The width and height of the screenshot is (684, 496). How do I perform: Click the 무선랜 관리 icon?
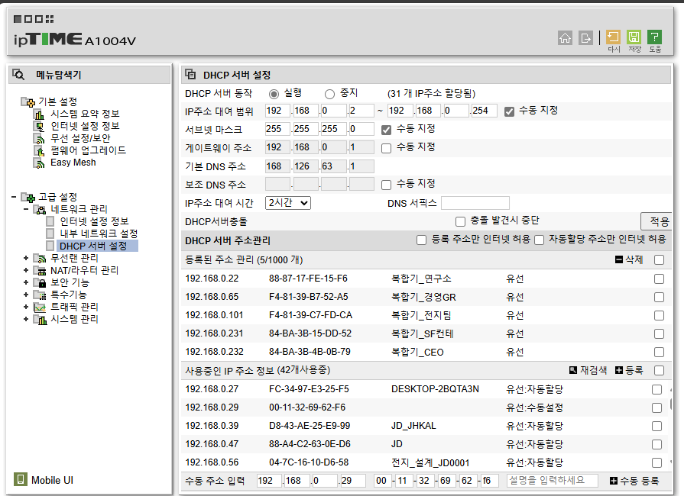tap(41, 259)
